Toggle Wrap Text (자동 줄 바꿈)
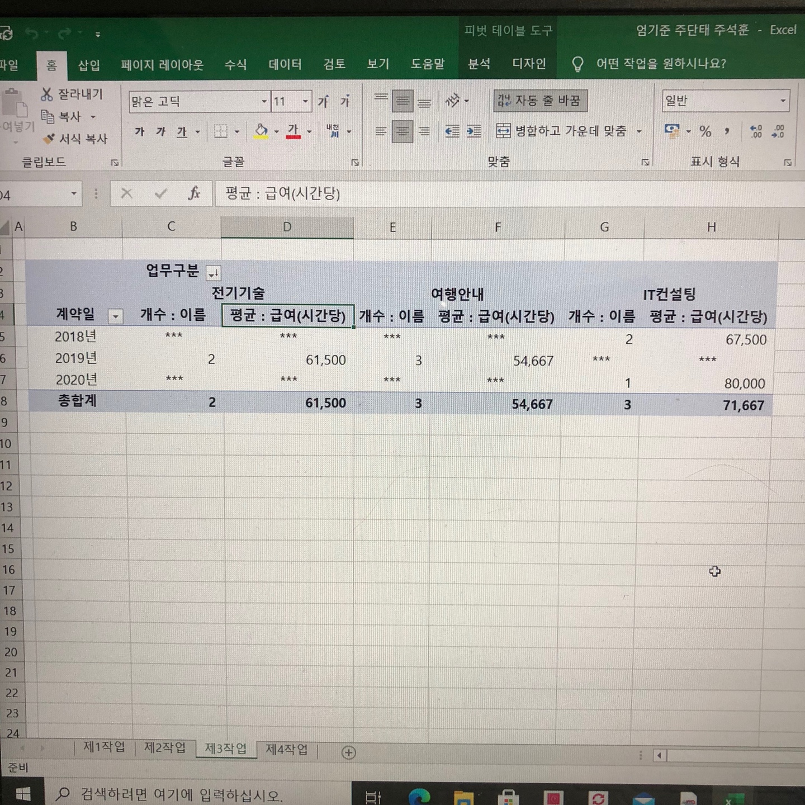The image size is (805, 805). pyautogui.click(x=540, y=101)
